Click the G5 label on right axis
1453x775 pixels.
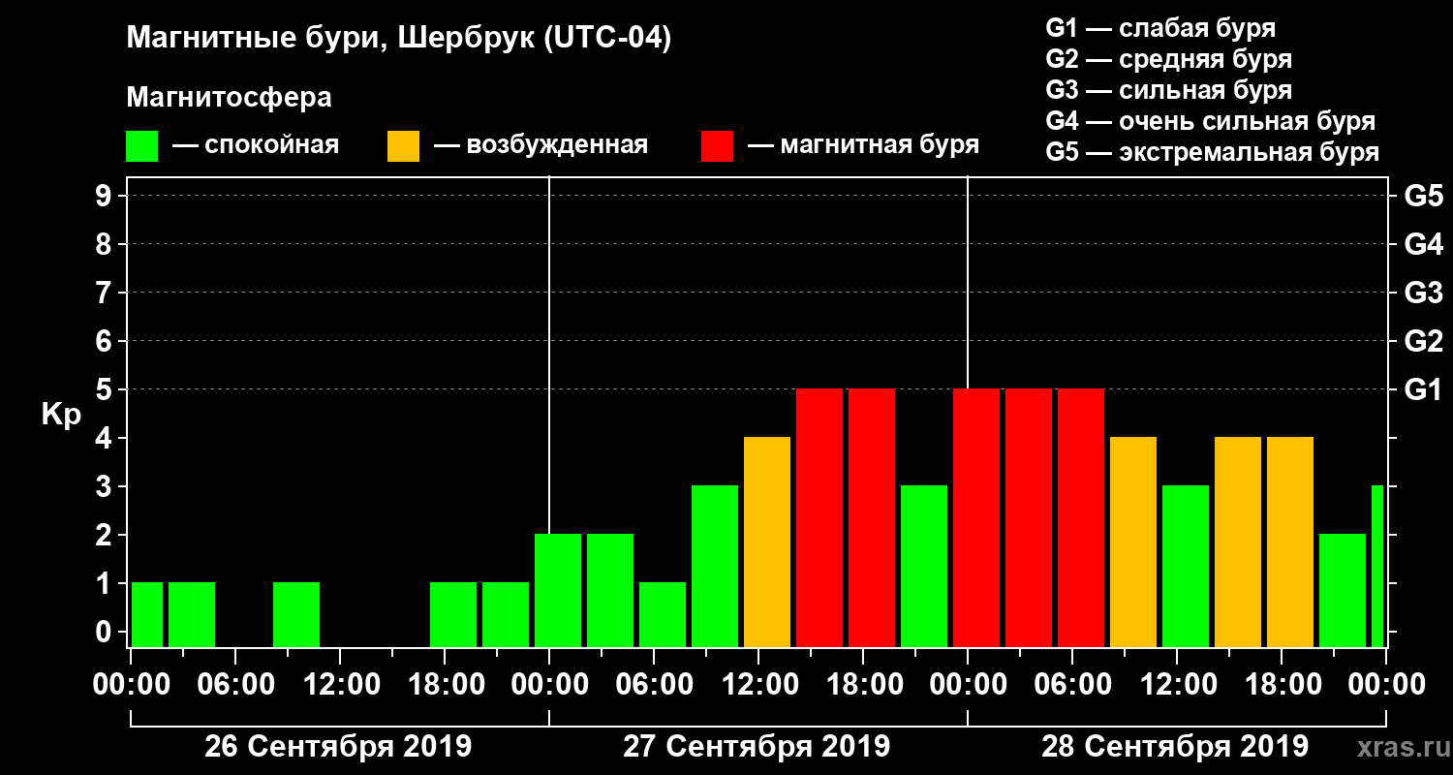(1423, 196)
